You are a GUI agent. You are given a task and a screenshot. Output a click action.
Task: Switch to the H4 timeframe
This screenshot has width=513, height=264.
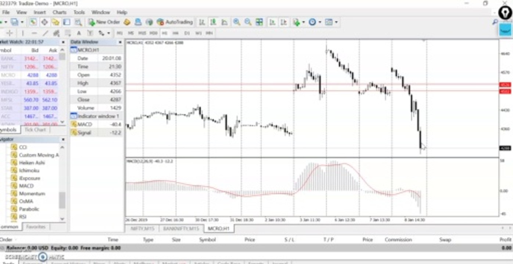175,33
